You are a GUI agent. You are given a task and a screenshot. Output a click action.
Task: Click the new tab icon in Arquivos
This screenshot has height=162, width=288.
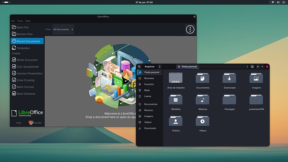[x=252, y=67]
